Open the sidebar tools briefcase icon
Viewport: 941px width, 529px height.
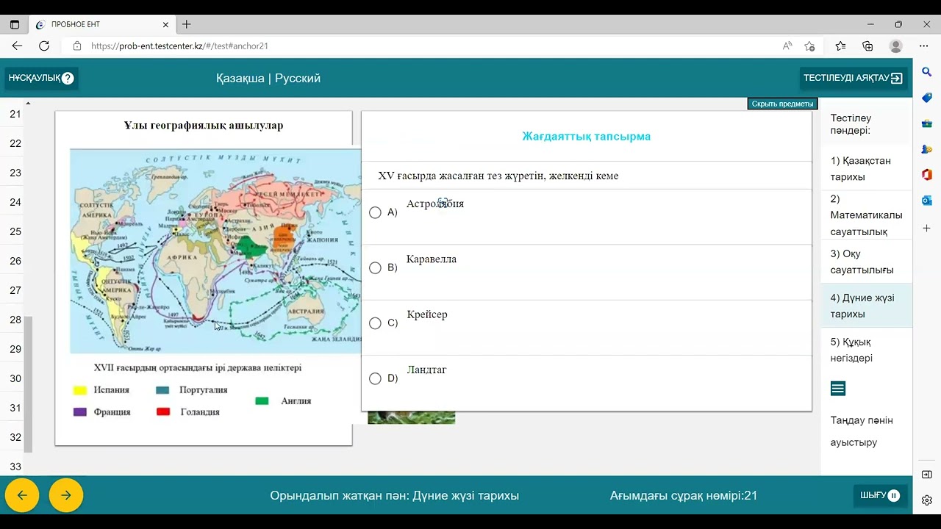coord(926,123)
